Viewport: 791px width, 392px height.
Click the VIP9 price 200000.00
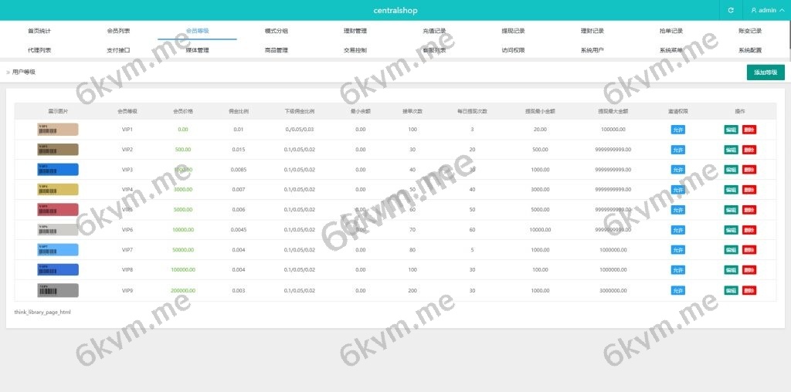click(182, 291)
